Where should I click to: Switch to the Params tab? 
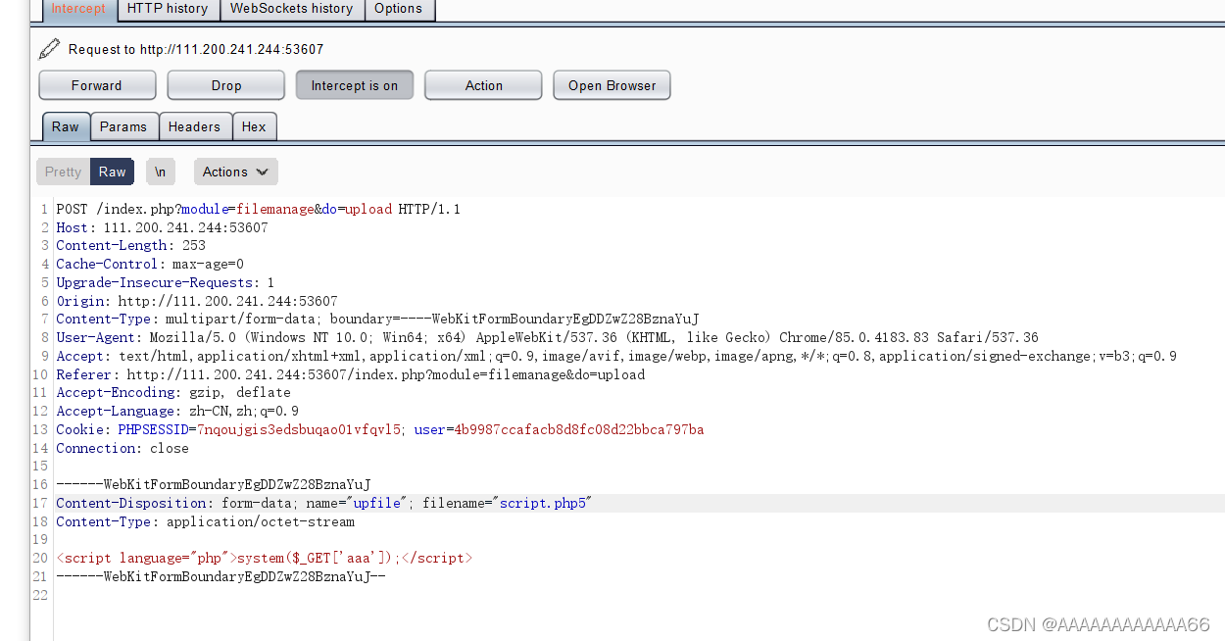click(x=123, y=126)
